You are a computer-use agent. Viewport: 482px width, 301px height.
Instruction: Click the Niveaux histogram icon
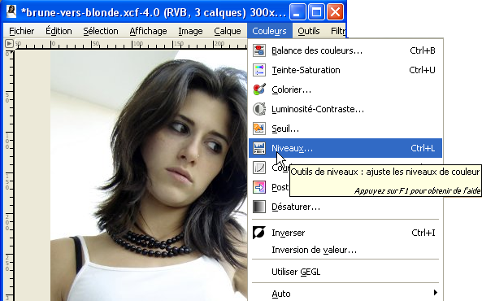coord(259,148)
